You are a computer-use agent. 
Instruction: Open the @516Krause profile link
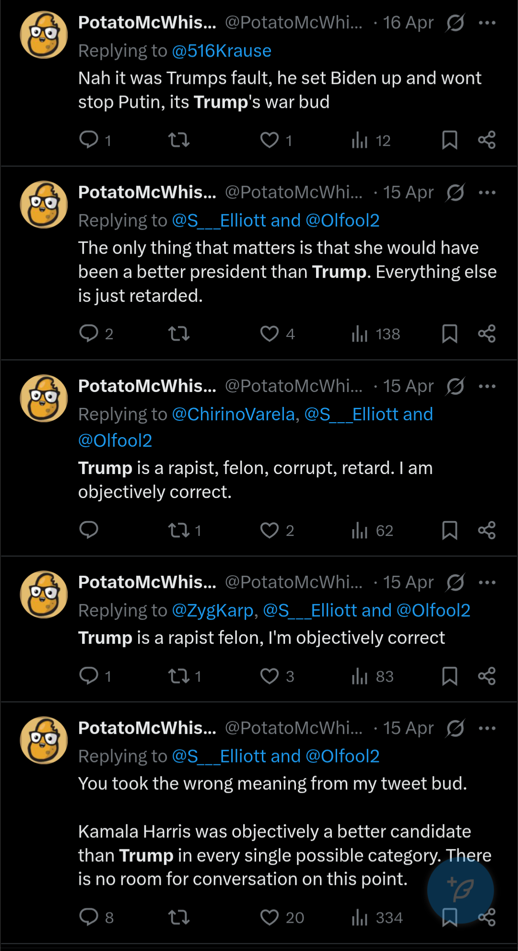click(222, 50)
